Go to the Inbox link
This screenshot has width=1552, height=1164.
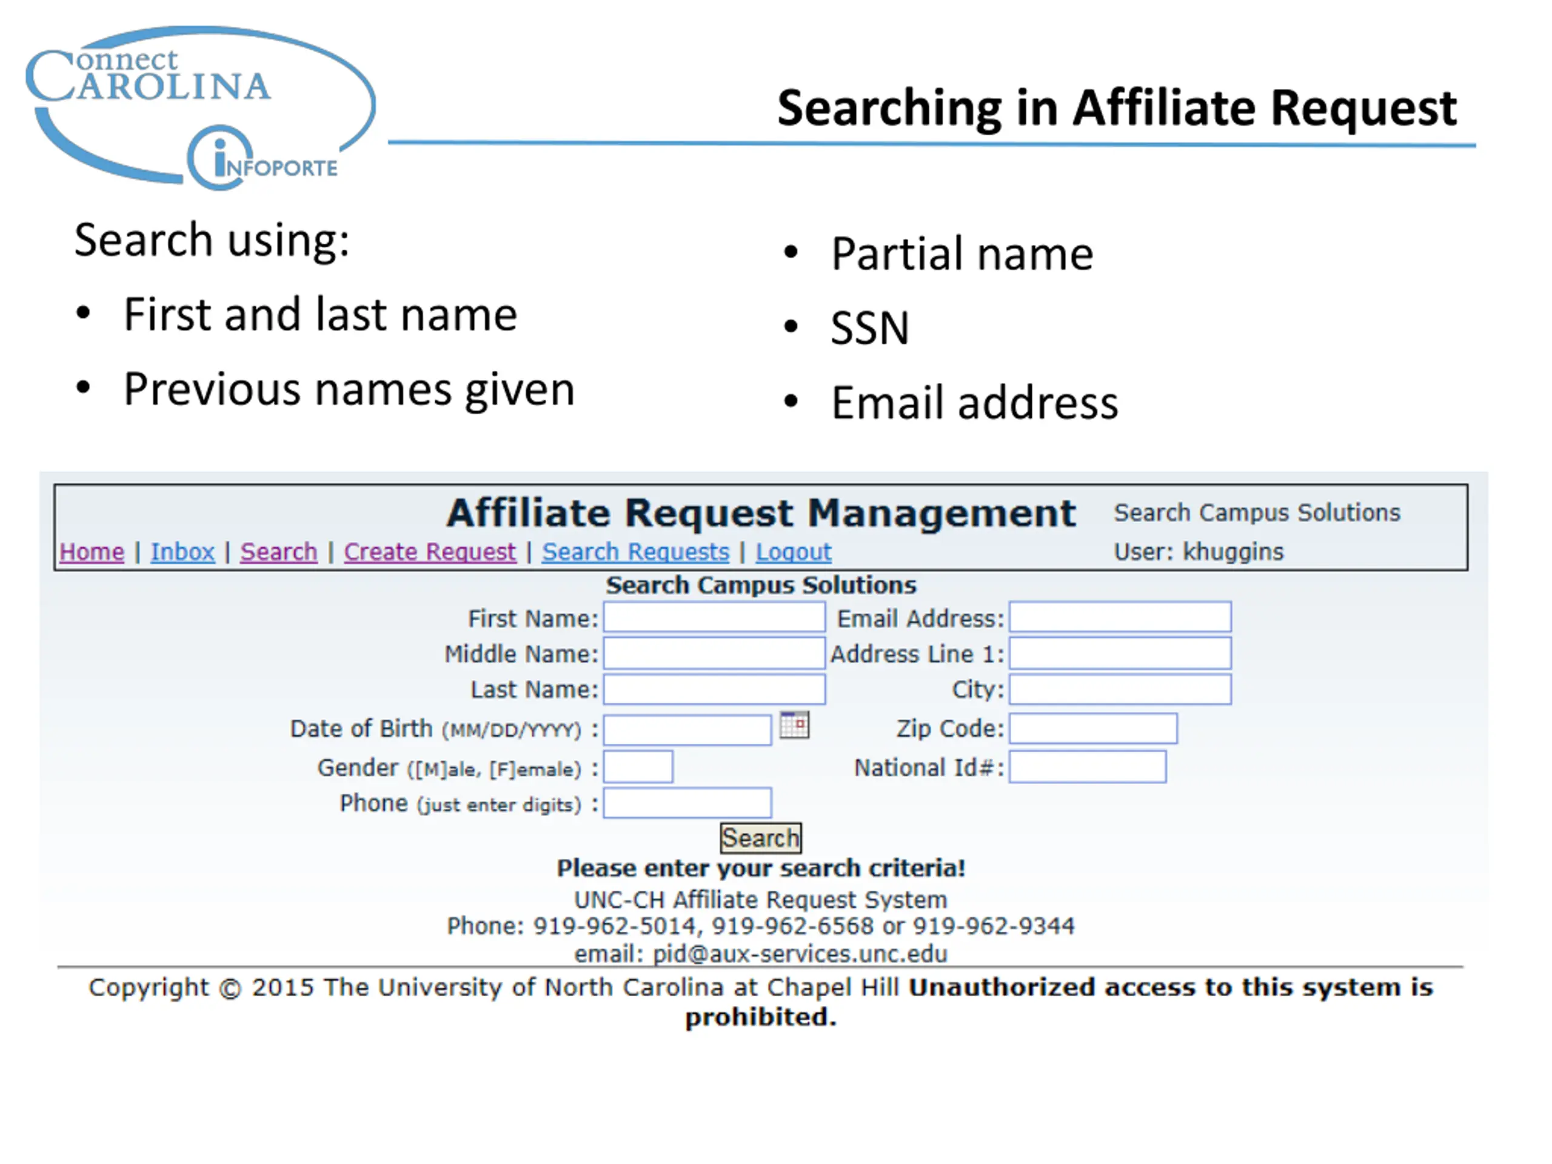182,552
